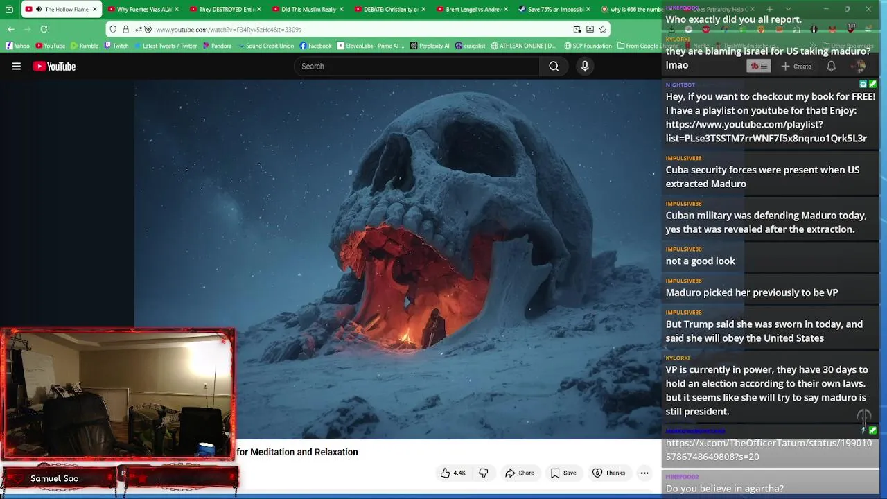Open the TubeBuddy menu icon
Screen dimensions: 887x499
[x=759, y=67]
